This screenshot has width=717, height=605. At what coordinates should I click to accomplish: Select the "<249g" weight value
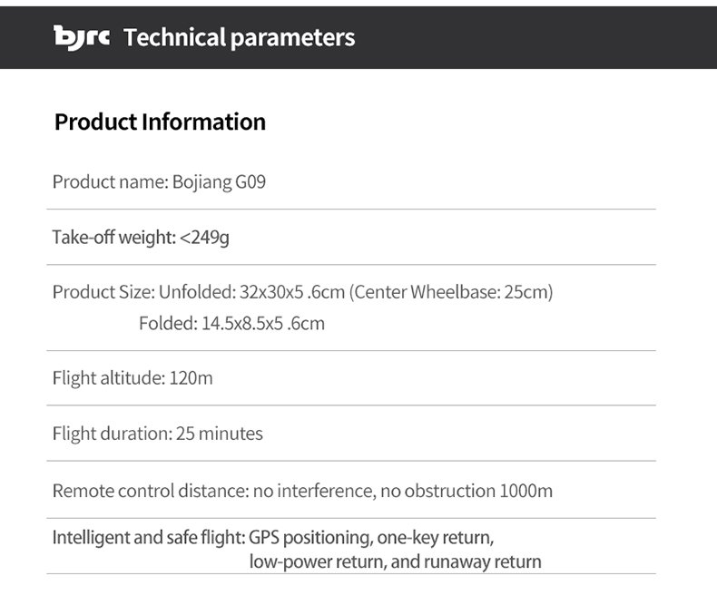coord(204,238)
